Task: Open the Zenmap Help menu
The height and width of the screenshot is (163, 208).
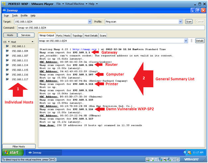Action: 33,16
